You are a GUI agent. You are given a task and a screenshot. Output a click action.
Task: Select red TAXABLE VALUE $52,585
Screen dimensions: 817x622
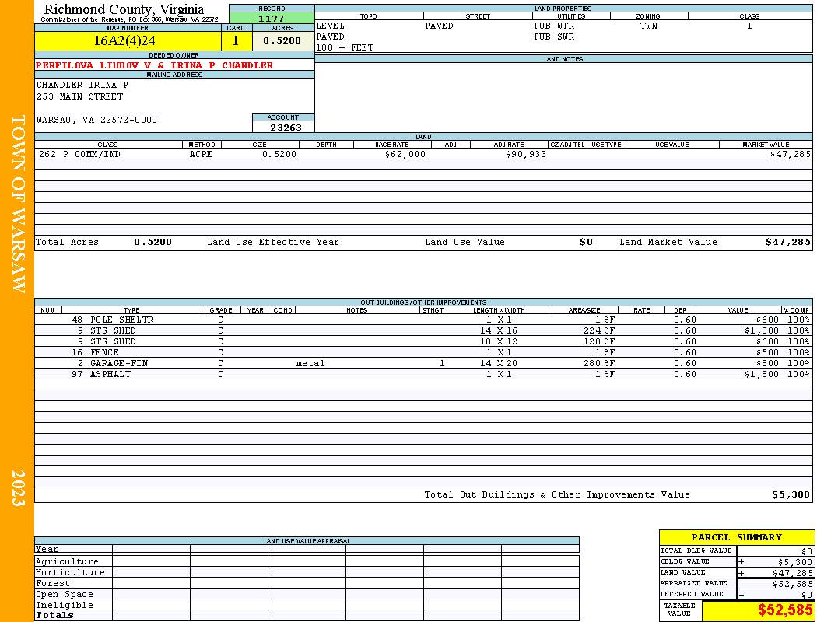point(784,610)
